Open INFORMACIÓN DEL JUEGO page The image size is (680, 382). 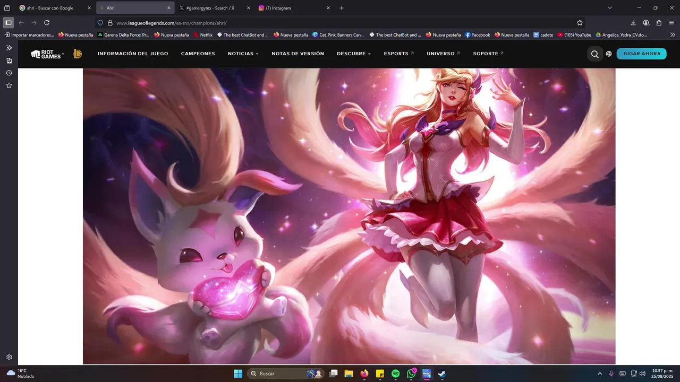[133, 54]
